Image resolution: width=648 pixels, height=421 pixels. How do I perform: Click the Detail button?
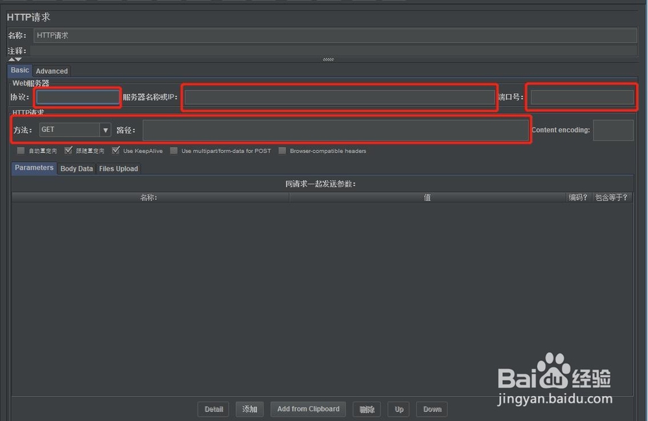214,409
